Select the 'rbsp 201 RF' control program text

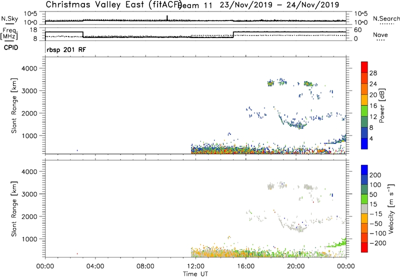(x=66, y=49)
